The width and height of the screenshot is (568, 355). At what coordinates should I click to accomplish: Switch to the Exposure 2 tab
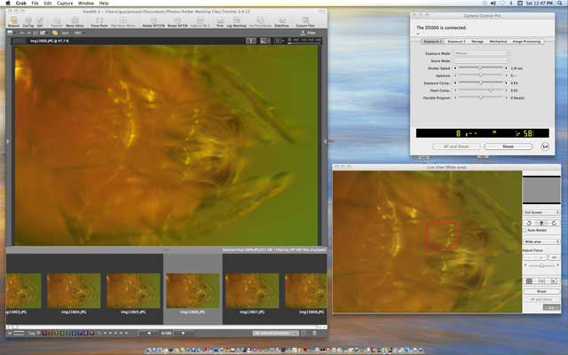(456, 42)
